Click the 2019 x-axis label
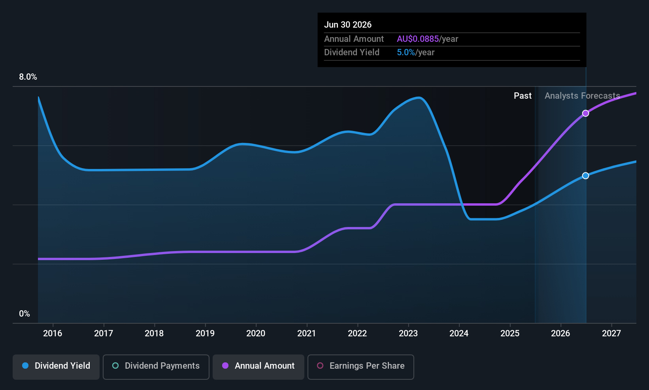The width and height of the screenshot is (649, 390). [205, 333]
